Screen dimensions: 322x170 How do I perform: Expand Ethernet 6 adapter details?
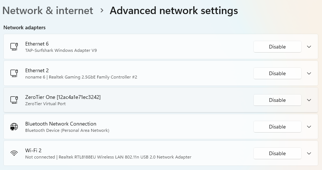click(309, 47)
